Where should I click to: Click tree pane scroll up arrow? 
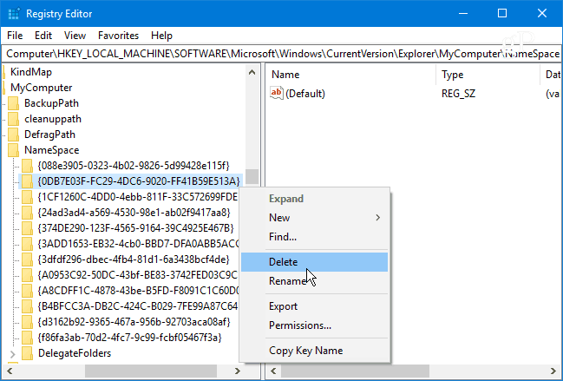252,72
